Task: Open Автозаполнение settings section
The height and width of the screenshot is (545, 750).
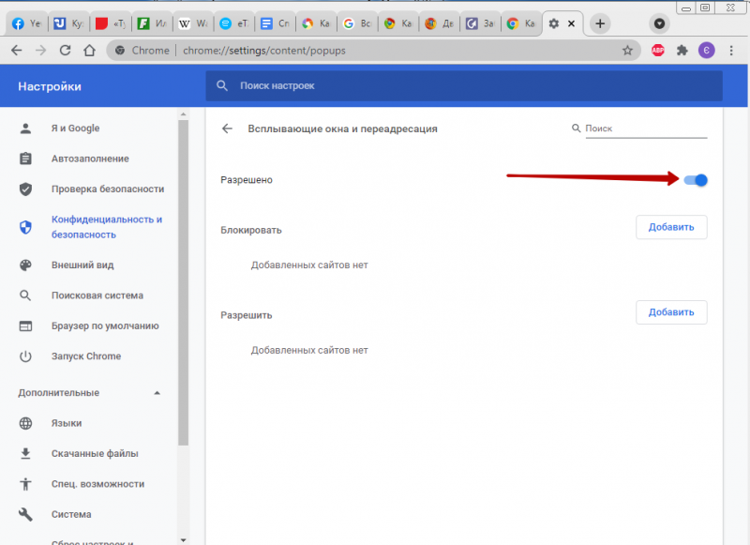Action: (88, 159)
